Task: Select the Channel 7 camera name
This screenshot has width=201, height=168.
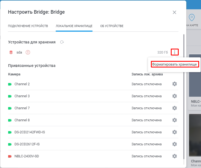Action: 22,108
